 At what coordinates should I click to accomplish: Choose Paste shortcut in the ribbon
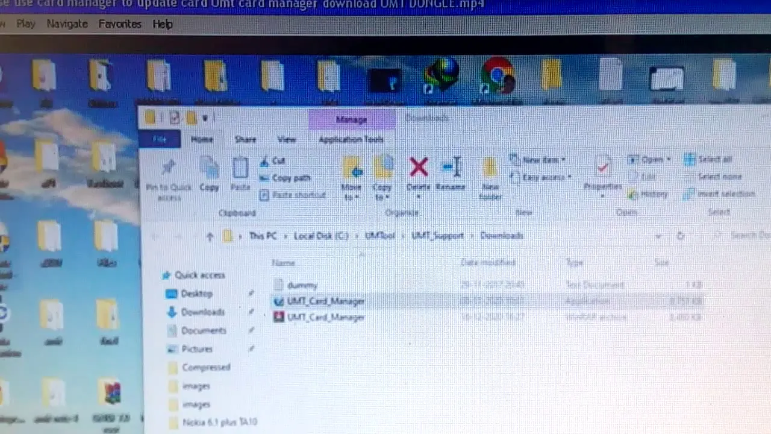293,195
